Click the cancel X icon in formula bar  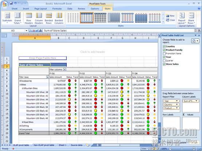[x=34, y=31]
